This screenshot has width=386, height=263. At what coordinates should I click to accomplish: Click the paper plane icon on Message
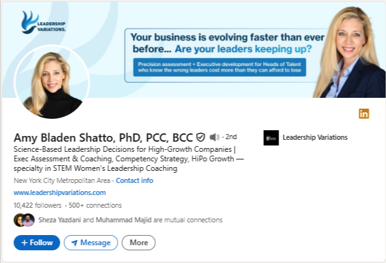[x=74, y=243]
